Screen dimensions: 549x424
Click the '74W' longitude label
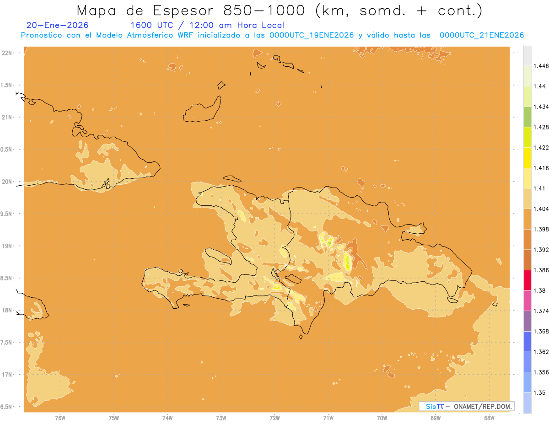167,418
